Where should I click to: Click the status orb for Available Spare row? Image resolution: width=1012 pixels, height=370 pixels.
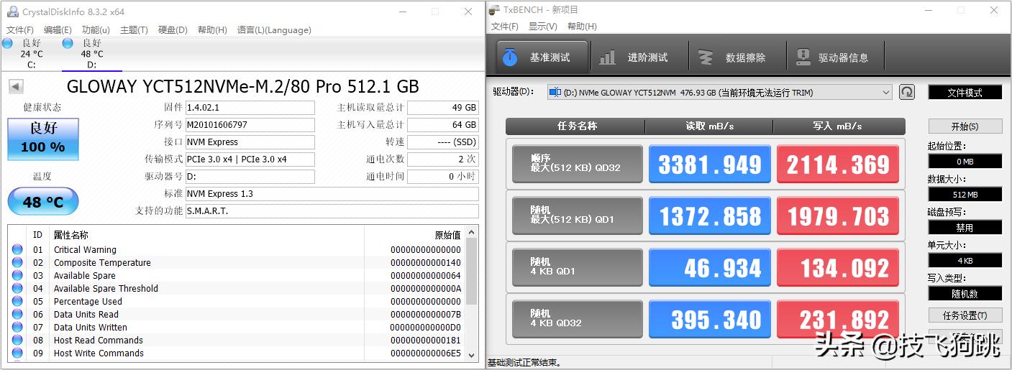pos(17,276)
